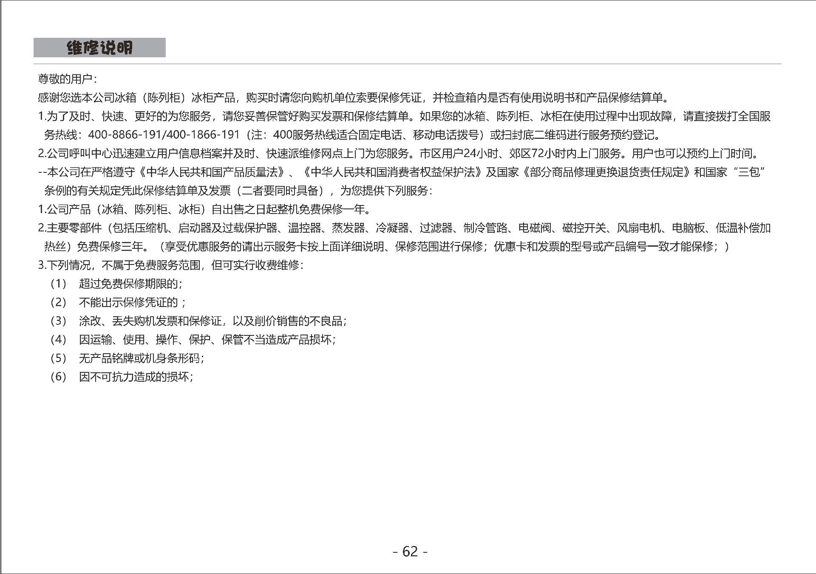
Task: Click the text 免费保修三年
Action: 111,247
